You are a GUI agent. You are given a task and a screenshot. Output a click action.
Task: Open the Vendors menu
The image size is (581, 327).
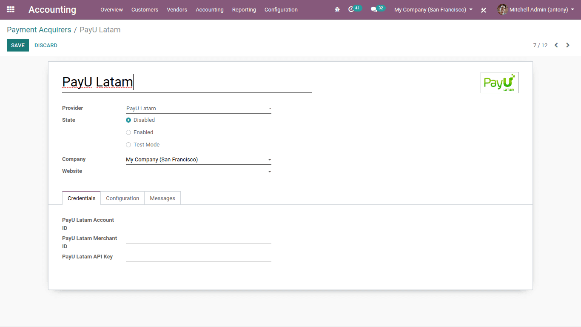(177, 9)
